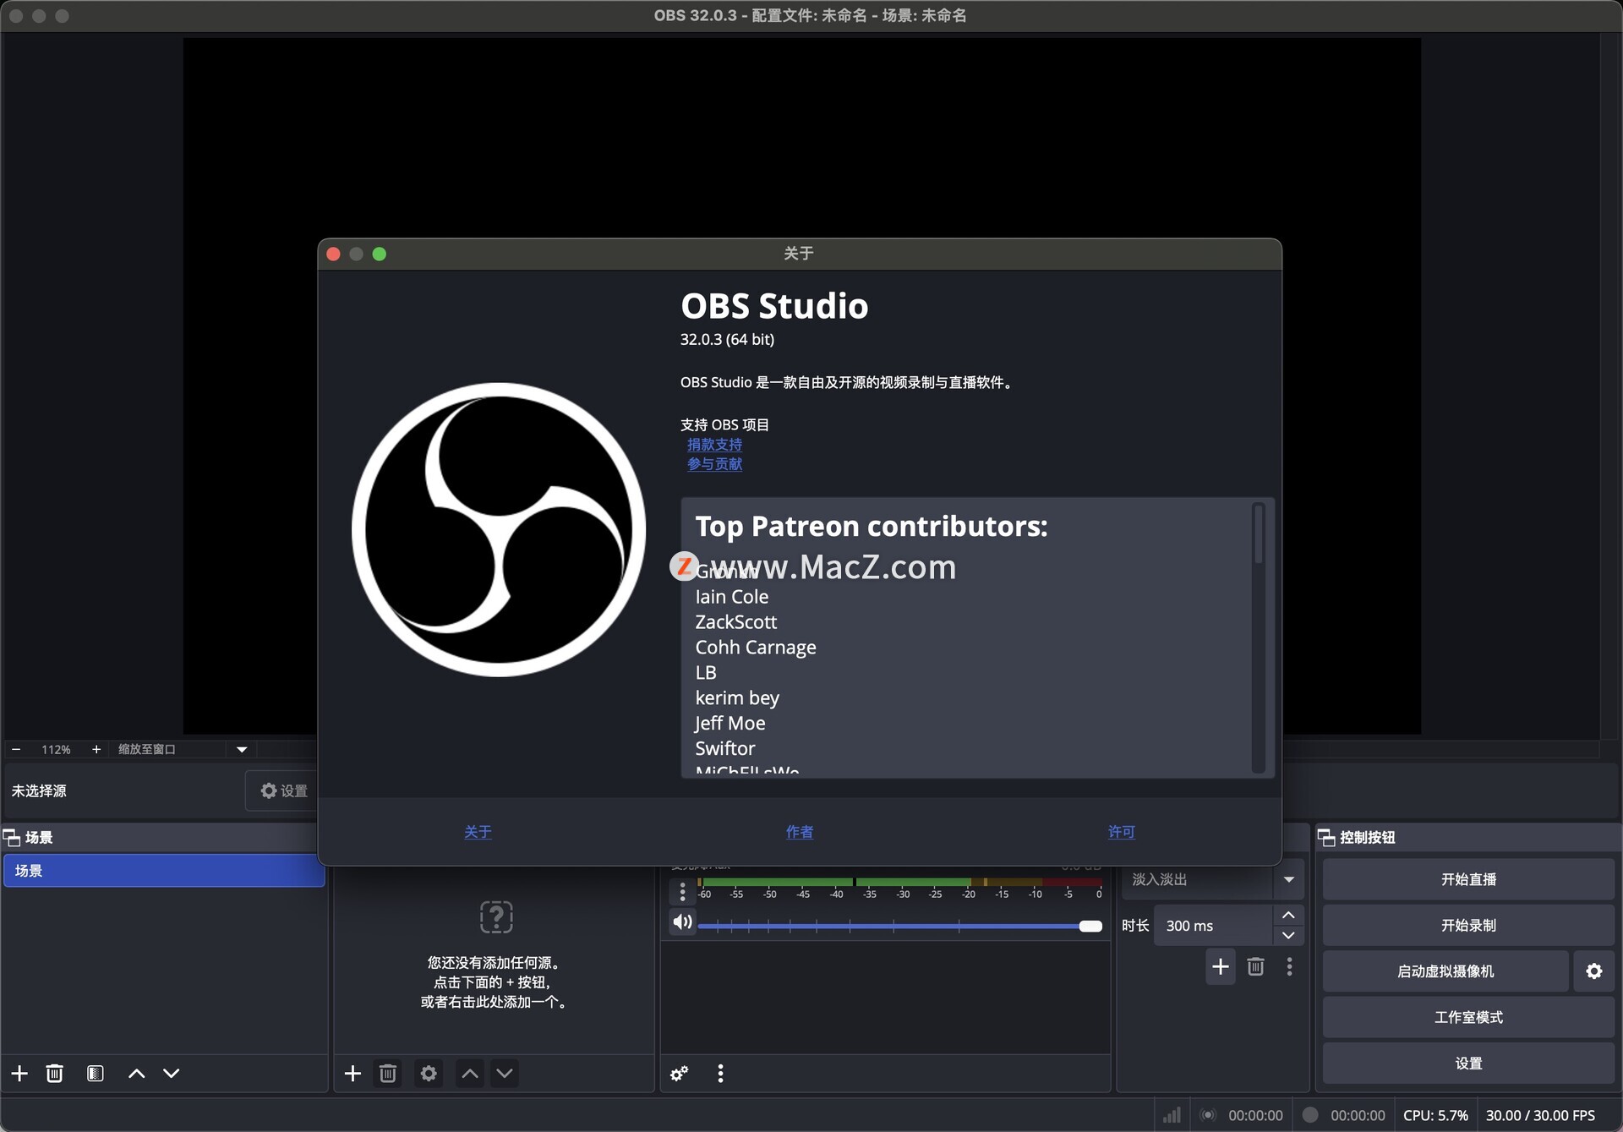The width and height of the screenshot is (1623, 1132).
Task: Click the 开始录制 start recording button
Action: point(1467,926)
